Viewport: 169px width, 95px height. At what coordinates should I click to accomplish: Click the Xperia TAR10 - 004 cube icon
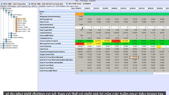16,29
